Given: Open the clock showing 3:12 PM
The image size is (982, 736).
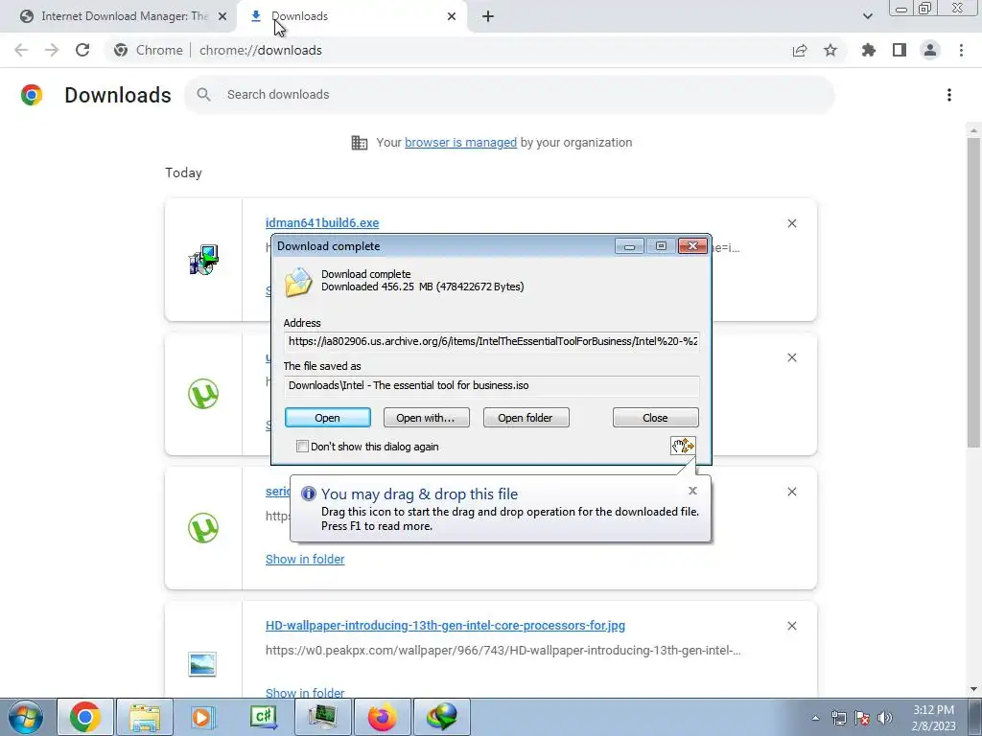Looking at the screenshot, I should pos(933,718).
